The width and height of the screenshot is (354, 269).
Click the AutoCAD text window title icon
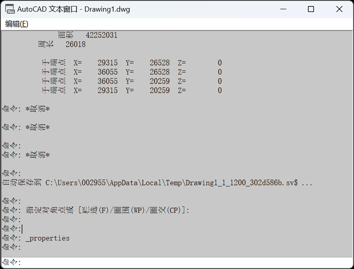click(x=10, y=9)
